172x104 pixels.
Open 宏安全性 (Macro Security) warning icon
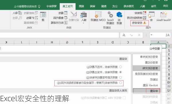click(145, 23)
